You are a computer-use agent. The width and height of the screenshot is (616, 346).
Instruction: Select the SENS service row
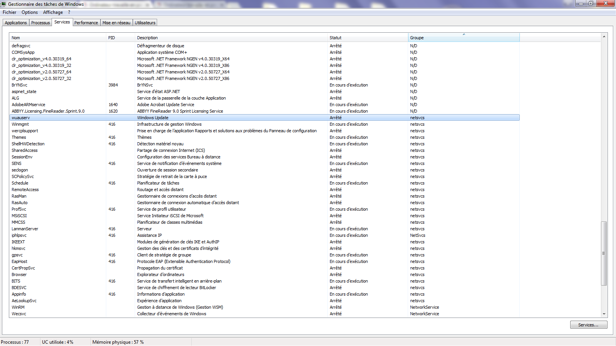[x=264, y=163]
